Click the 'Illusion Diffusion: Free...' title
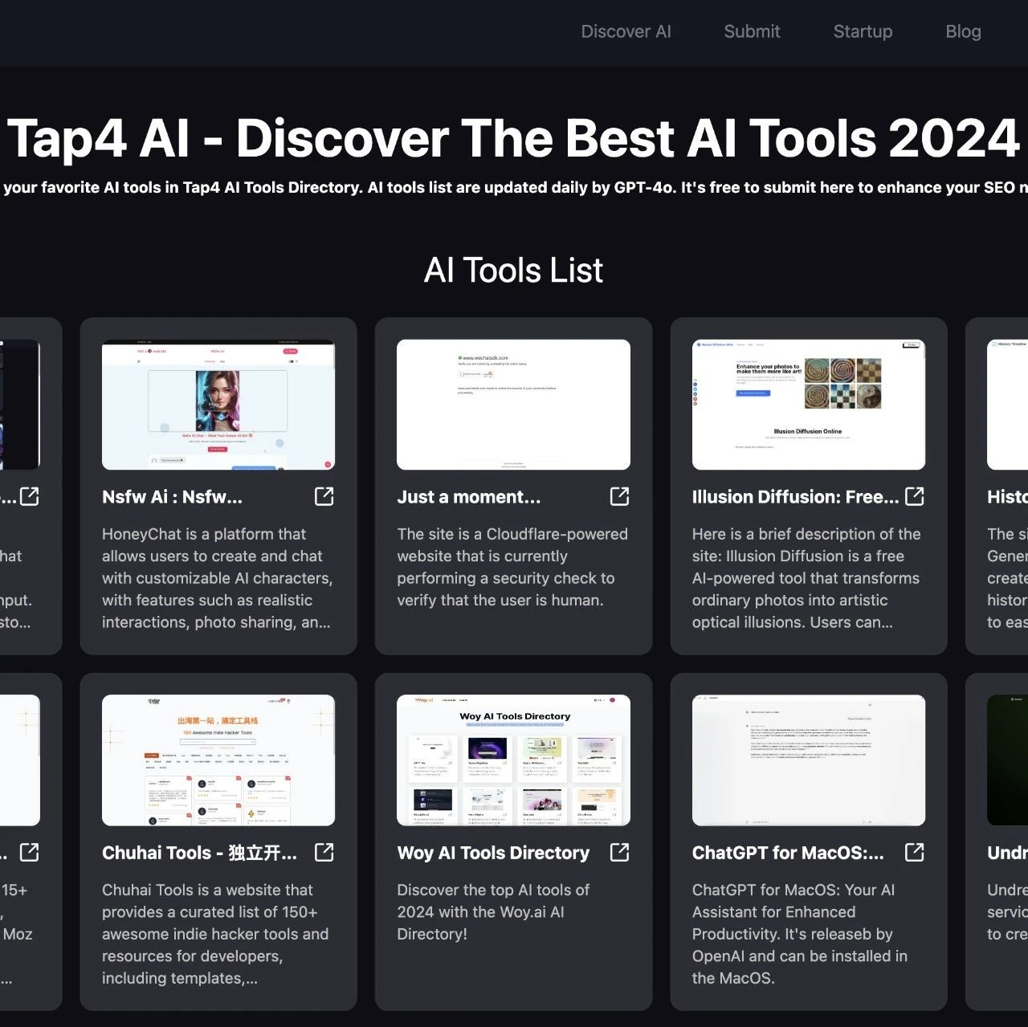1028x1027 pixels. [796, 497]
